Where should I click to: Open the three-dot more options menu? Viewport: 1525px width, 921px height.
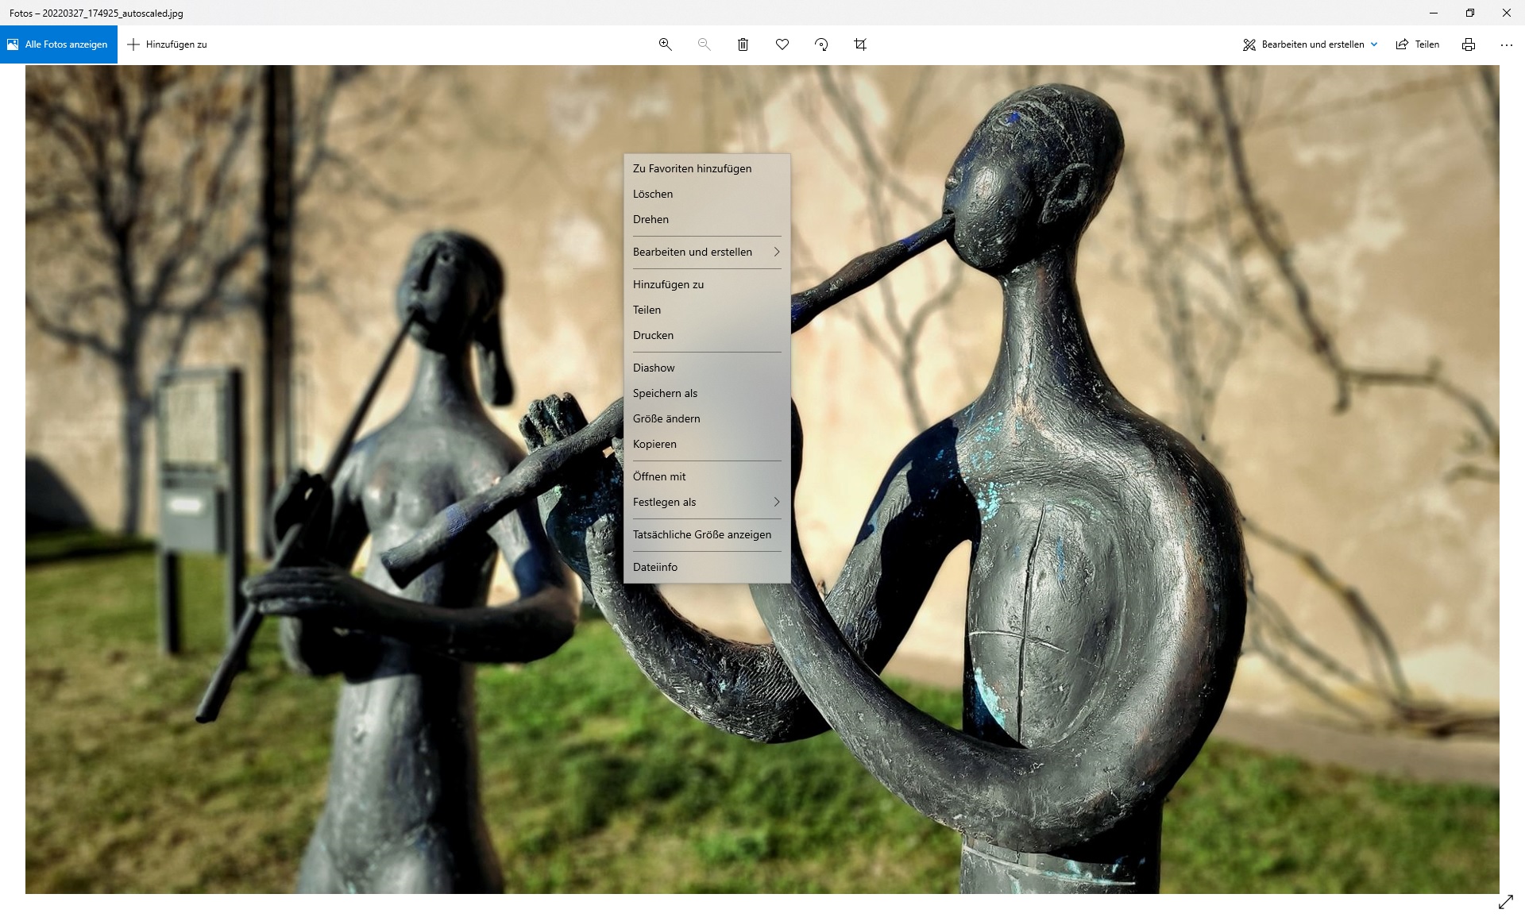(1506, 44)
